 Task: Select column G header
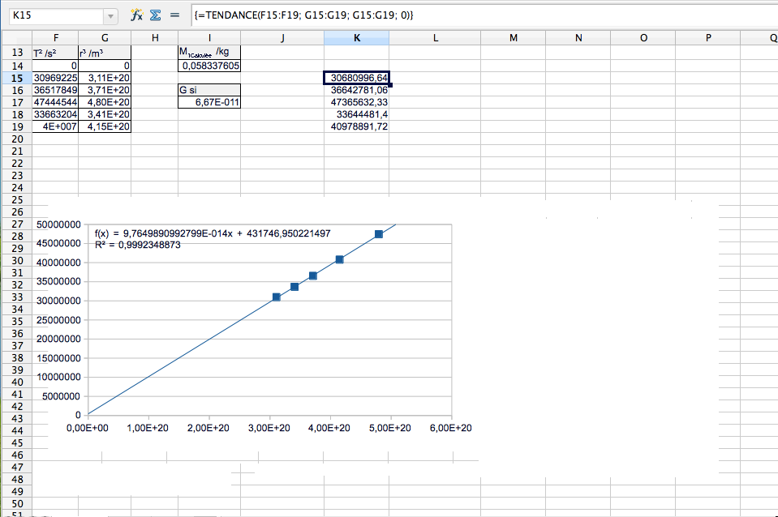click(x=105, y=37)
